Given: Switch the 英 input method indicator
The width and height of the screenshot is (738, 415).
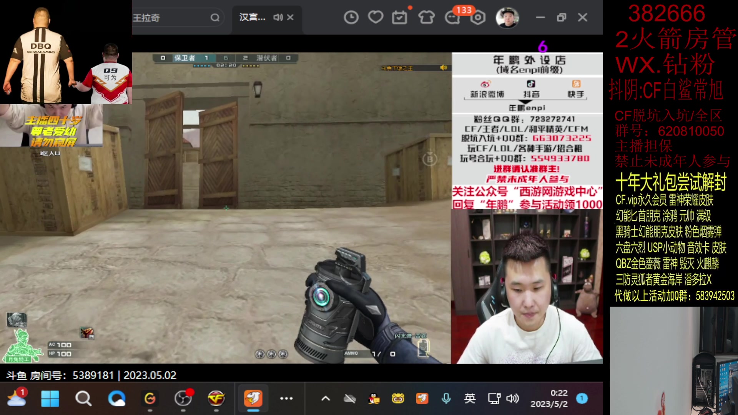Looking at the screenshot, I should (x=470, y=398).
